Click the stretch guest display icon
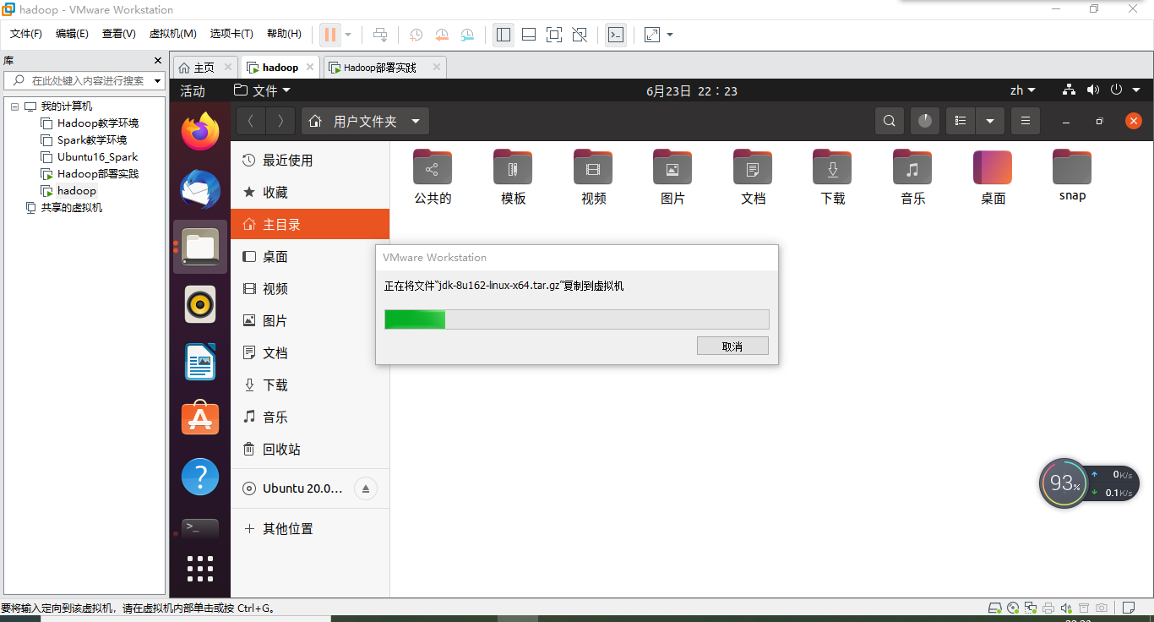1154x622 pixels. 652,35
